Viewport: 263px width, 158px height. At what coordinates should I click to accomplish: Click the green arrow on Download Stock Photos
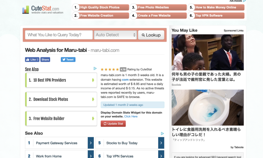point(93,99)
